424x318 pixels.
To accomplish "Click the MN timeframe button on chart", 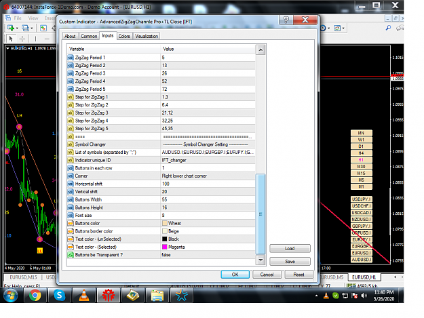I will 362,133.
